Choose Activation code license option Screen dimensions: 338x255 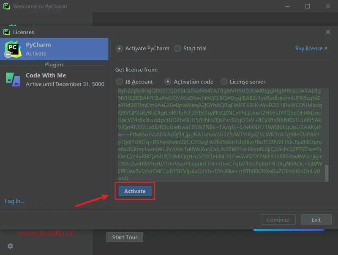pyautogui.click(x=168, y=81)
